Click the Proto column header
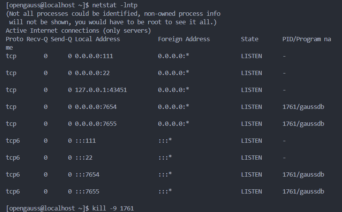The image size is (342, 212). coord(15,39)
